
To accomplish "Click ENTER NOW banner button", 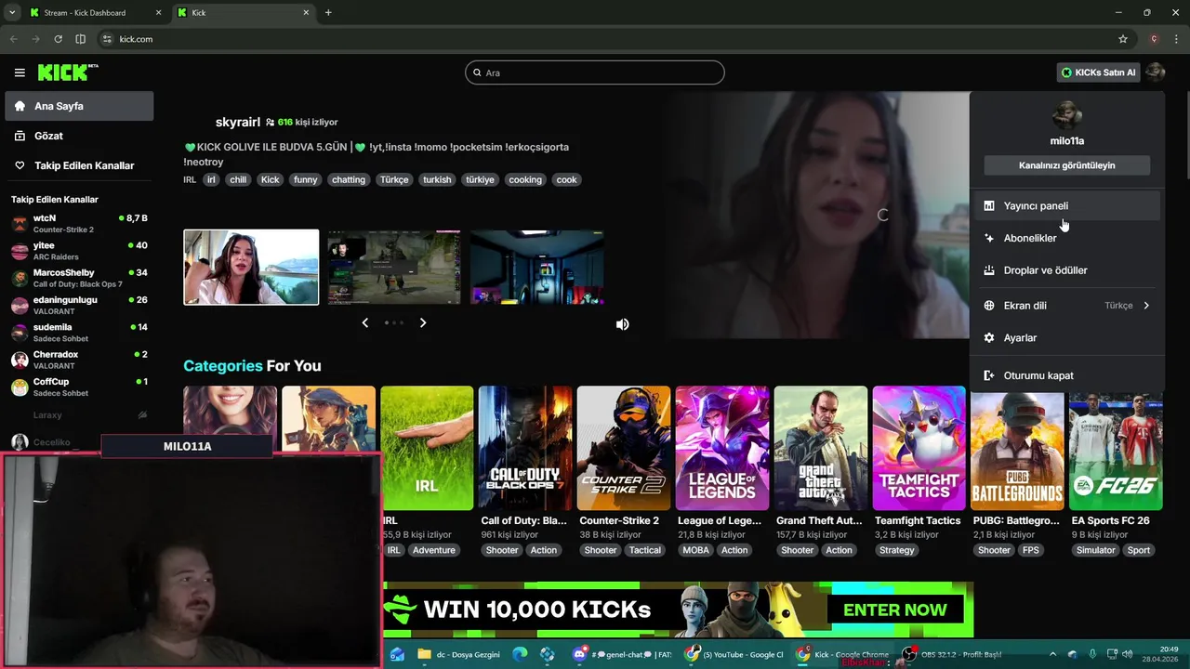I will click(x=895, y=610).
